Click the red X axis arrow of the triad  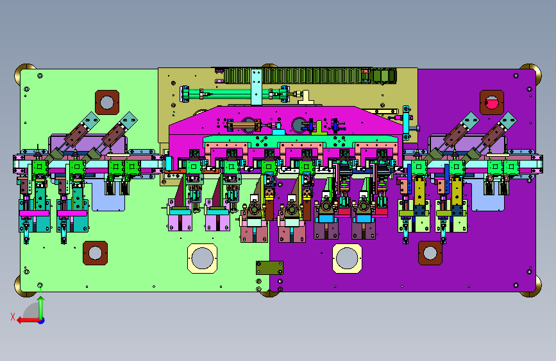coord(28,321)
